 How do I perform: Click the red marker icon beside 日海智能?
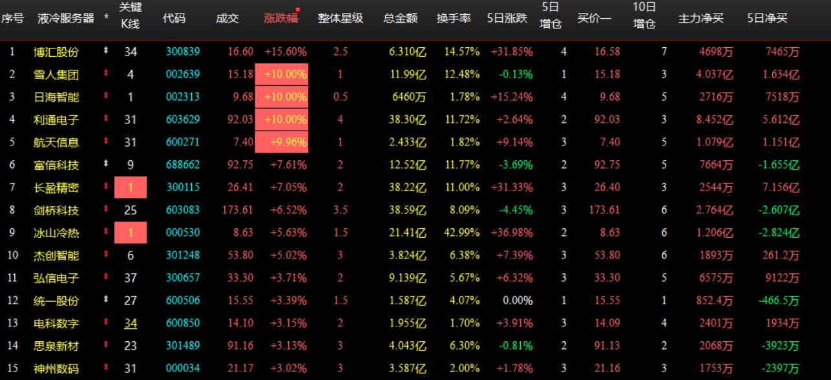106,96
